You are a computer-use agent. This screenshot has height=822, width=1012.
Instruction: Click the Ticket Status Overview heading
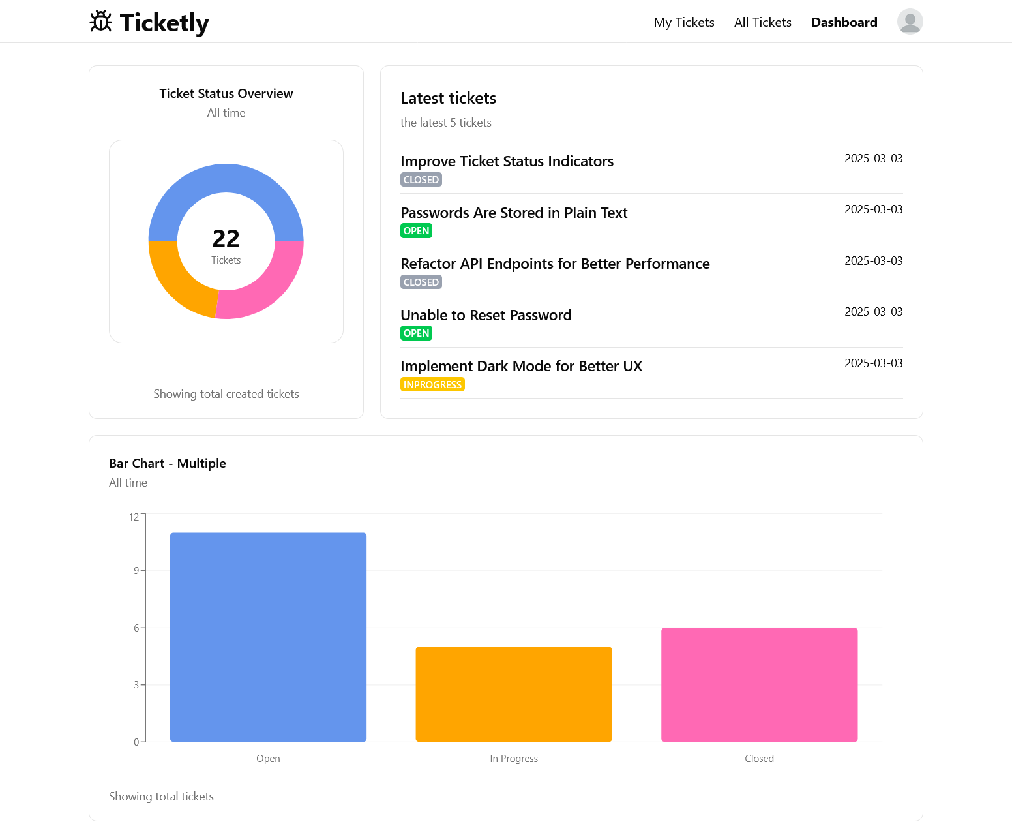point(226,93)
